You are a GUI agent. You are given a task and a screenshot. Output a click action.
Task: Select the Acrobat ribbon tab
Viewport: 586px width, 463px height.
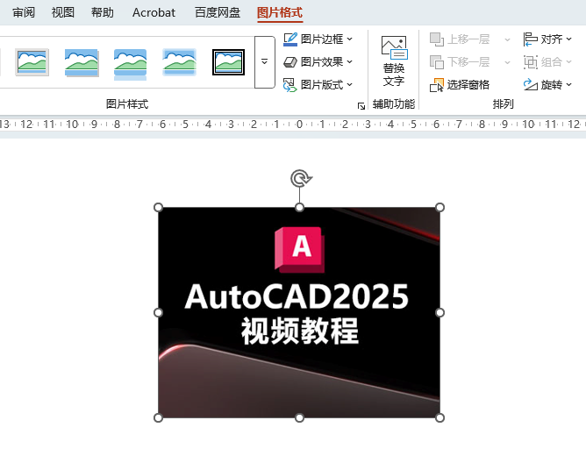[x=154, y=12]
